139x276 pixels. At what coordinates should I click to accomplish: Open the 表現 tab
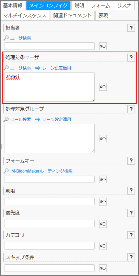(x=103, y=16)
